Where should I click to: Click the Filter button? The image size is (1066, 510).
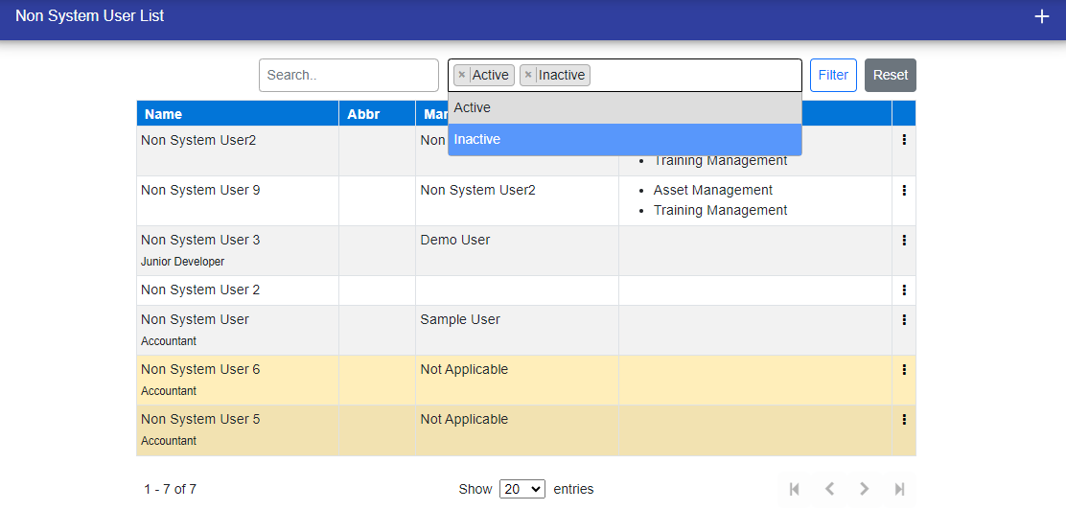[833, 75]
